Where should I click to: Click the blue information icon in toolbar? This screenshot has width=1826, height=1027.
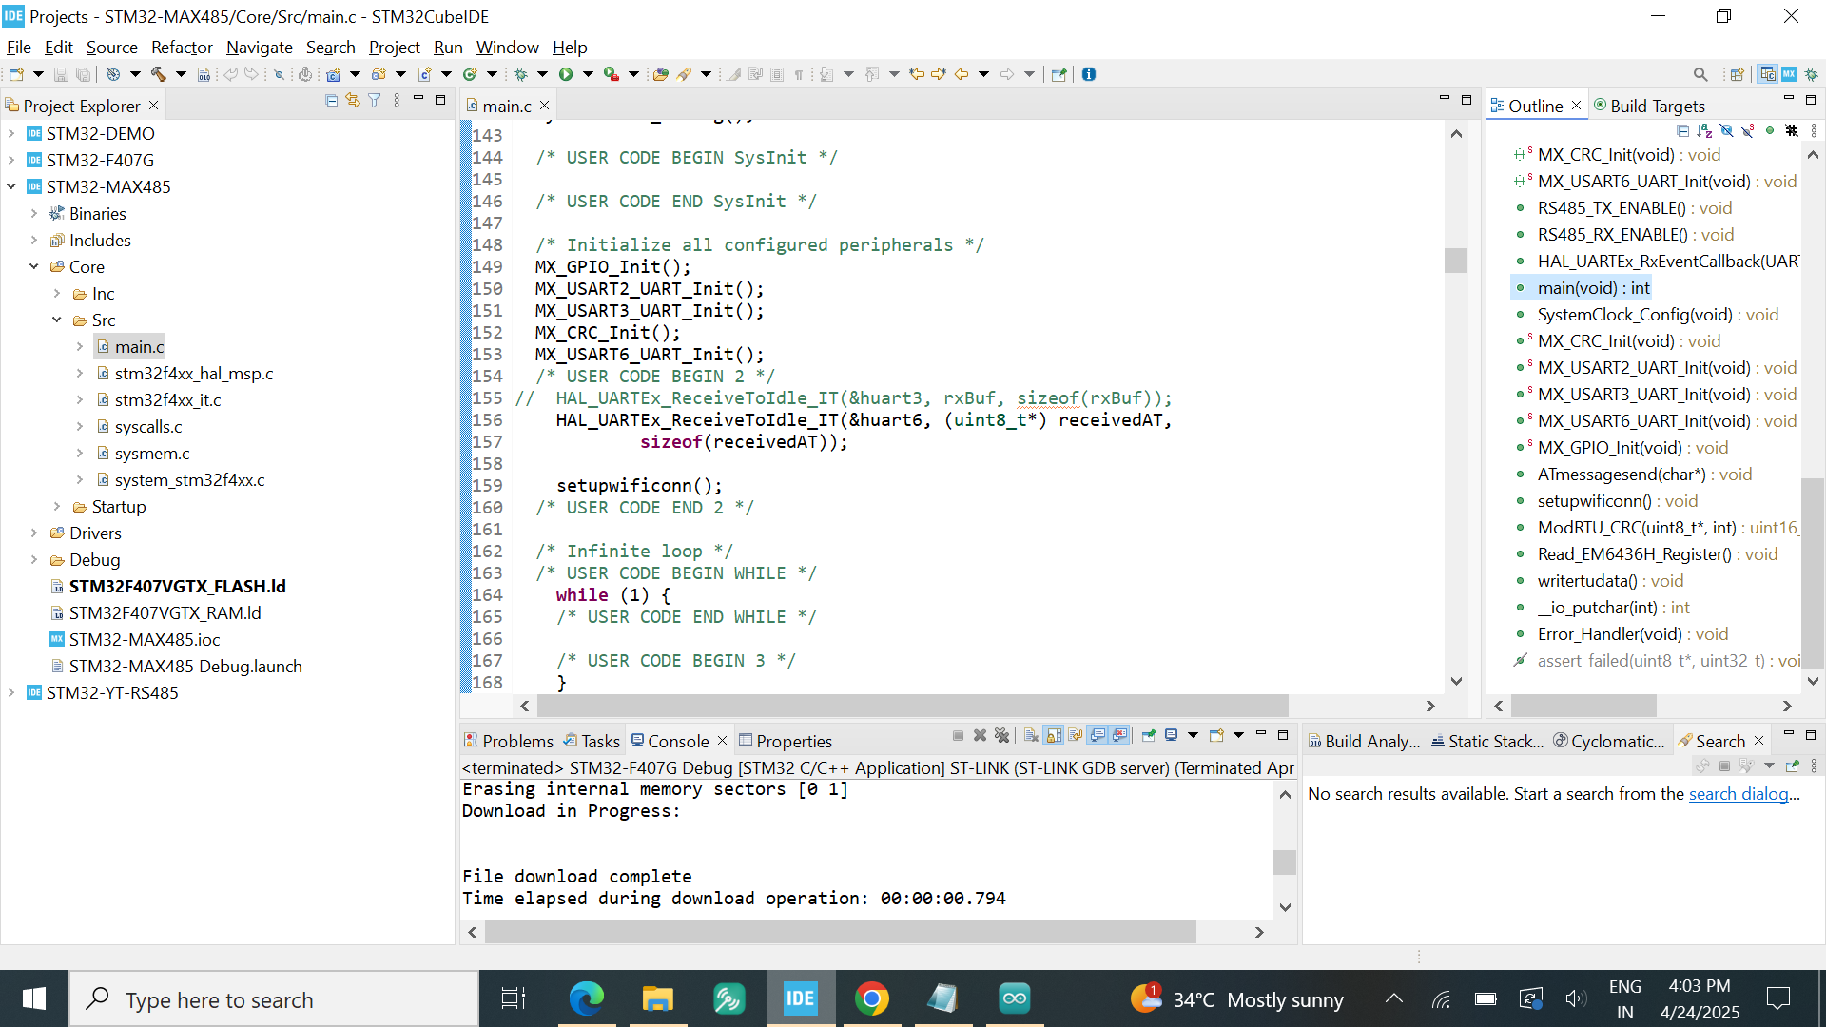1089,74
